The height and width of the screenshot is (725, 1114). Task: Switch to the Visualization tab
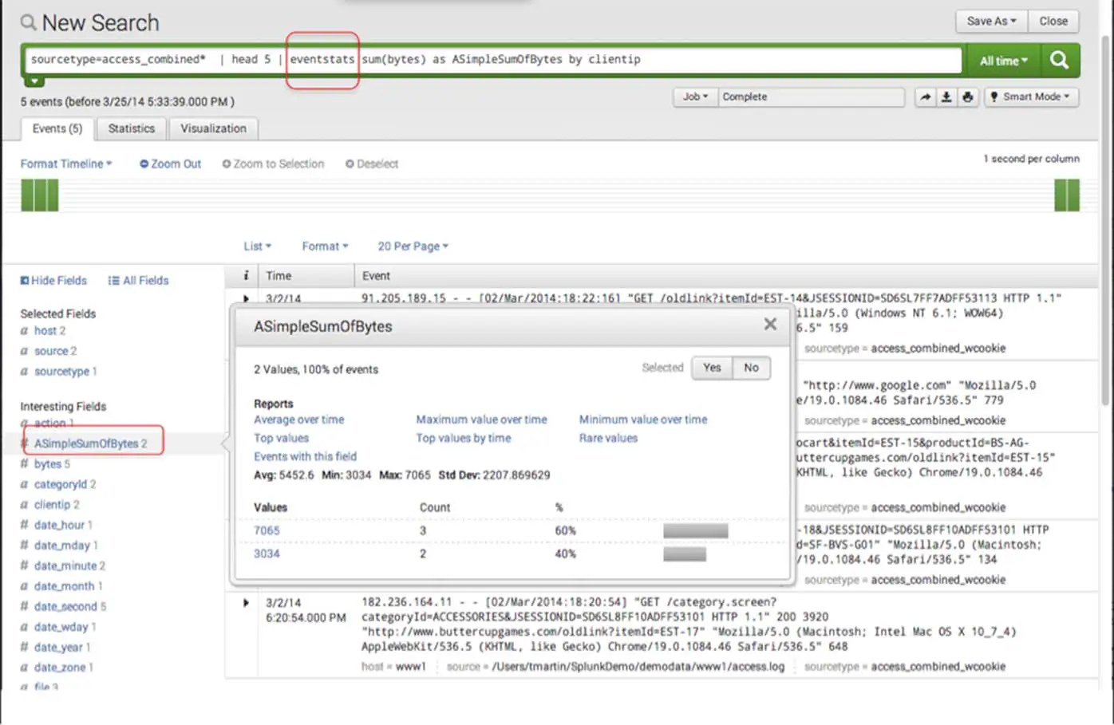(x=213, y=128)
